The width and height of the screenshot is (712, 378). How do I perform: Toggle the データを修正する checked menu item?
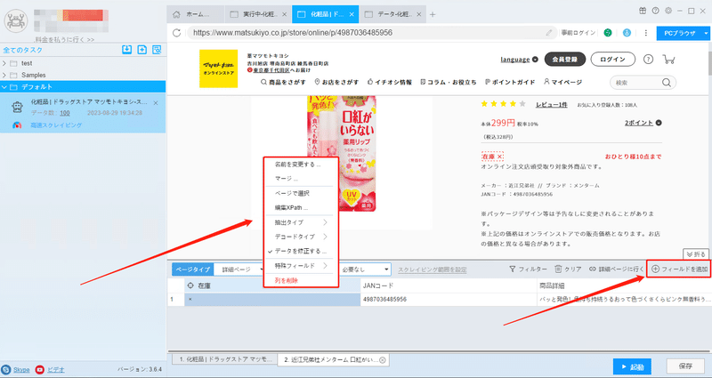[301, 251]
